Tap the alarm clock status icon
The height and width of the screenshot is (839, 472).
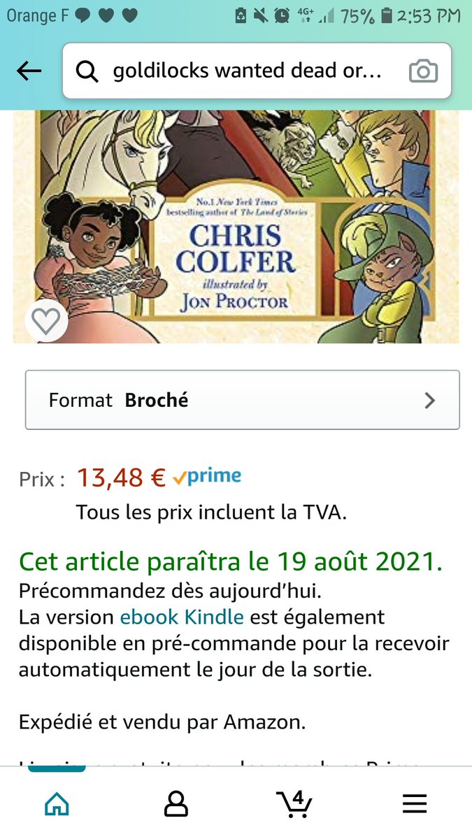click(x=282, y=15)
